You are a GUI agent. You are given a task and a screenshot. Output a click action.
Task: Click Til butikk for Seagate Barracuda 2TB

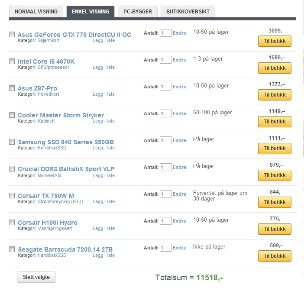275,256
